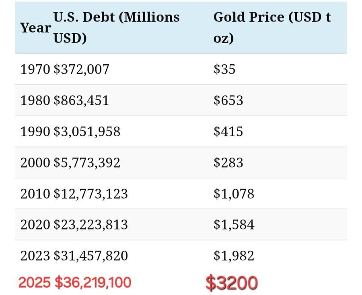Click the $415 gold price cell
Viewport: 362px width, 295px height.
(228, 131)
